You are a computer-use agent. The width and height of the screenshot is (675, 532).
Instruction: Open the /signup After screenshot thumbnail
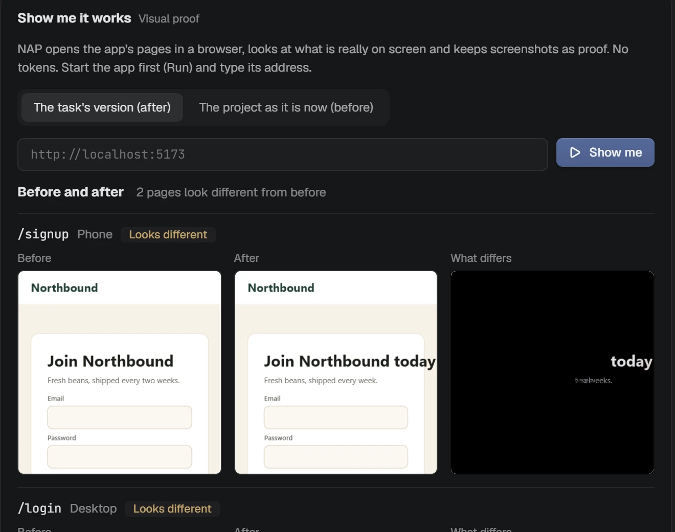coord(336,372)
